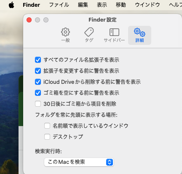This screenshot has width=182, height=174.
Task: Close the Finder設定 window
Action: coord(29,20)
